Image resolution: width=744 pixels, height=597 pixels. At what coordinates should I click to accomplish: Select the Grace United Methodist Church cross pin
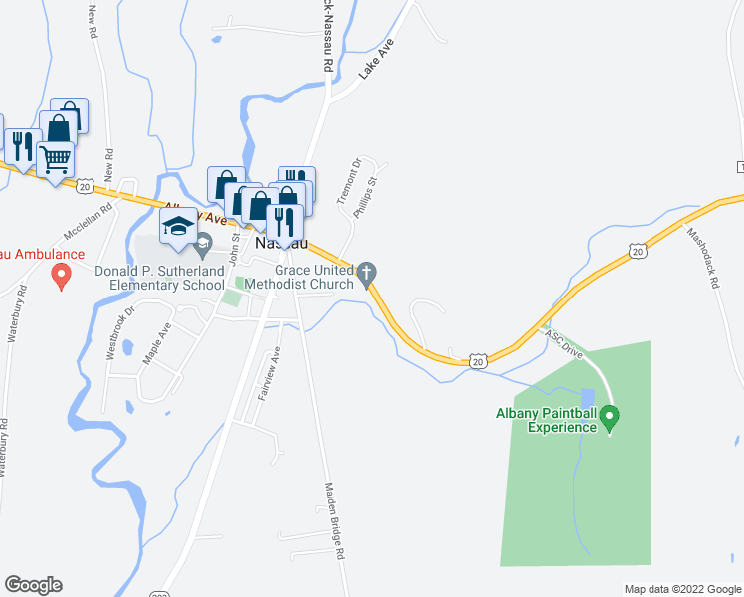(366, 276)
